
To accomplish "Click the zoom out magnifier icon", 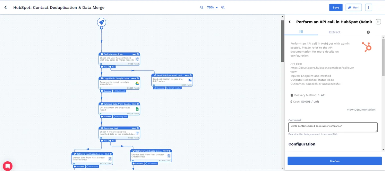I will pyautogui.click(x=202, y=7).
